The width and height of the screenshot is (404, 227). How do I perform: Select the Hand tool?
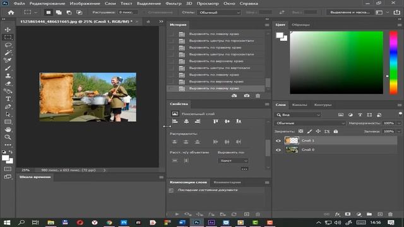pyautogui.click(x=8, y=129)
